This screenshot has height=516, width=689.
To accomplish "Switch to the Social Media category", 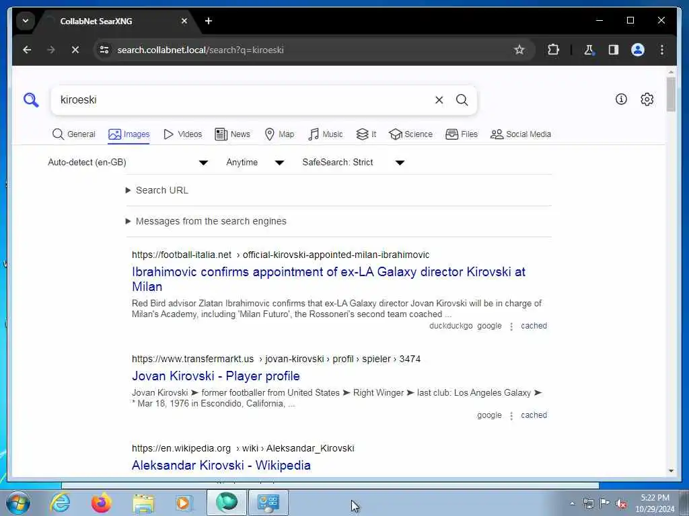I will coord(521,134).
